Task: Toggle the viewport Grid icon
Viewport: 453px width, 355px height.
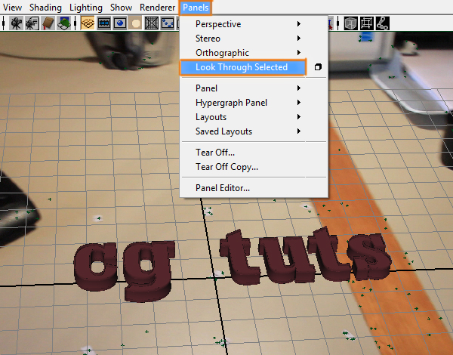Action: pos(88,23)
